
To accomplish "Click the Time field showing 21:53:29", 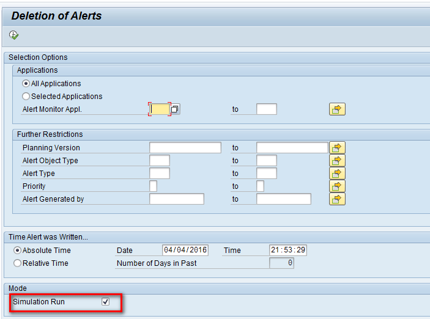I will pyautogui.click(x=288, y=250).
